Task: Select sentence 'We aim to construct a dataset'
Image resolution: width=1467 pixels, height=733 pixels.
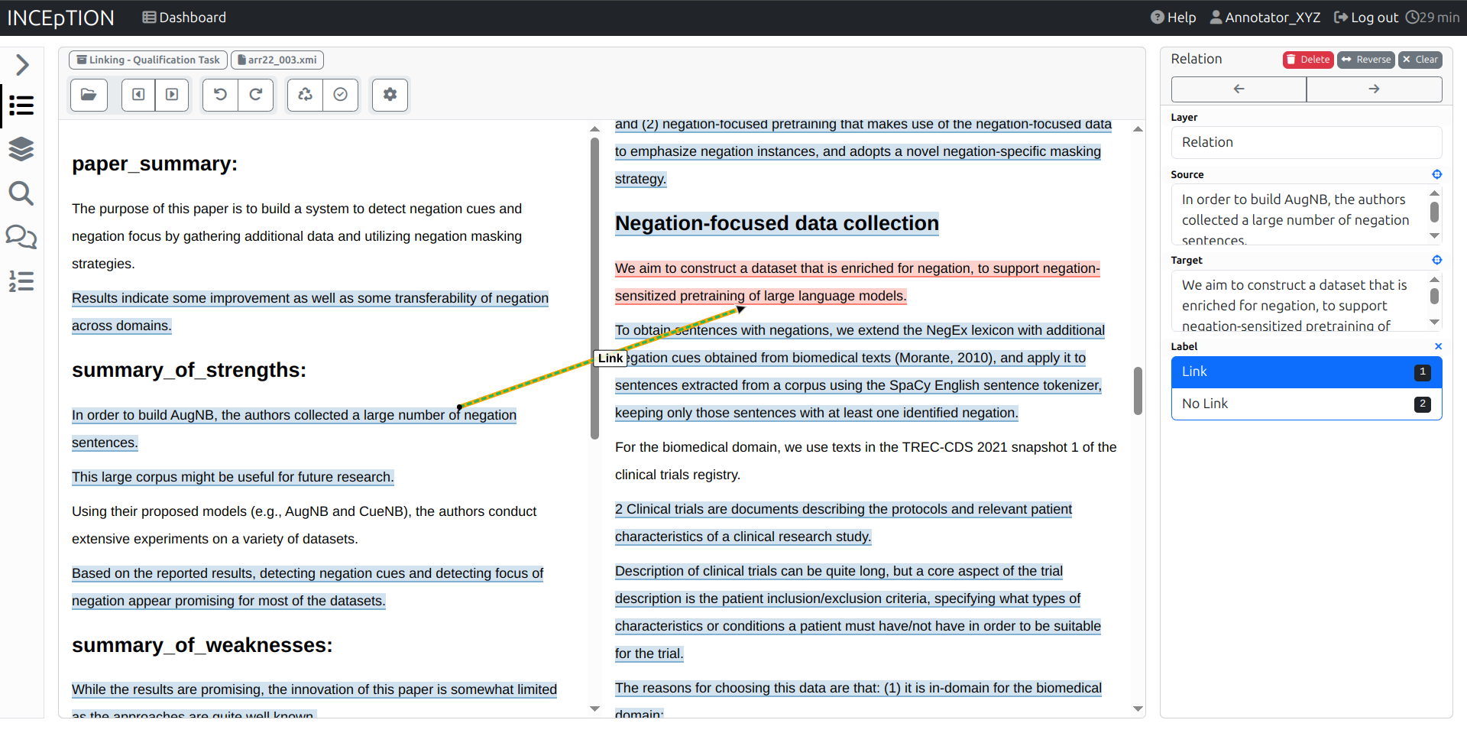Action: pyautogui.click(x=857, y=282)
